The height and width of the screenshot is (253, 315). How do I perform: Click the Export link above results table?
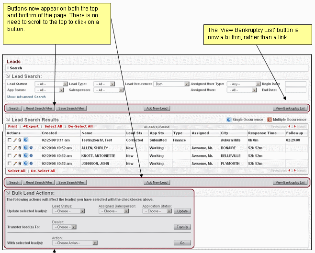coord(32,126)
